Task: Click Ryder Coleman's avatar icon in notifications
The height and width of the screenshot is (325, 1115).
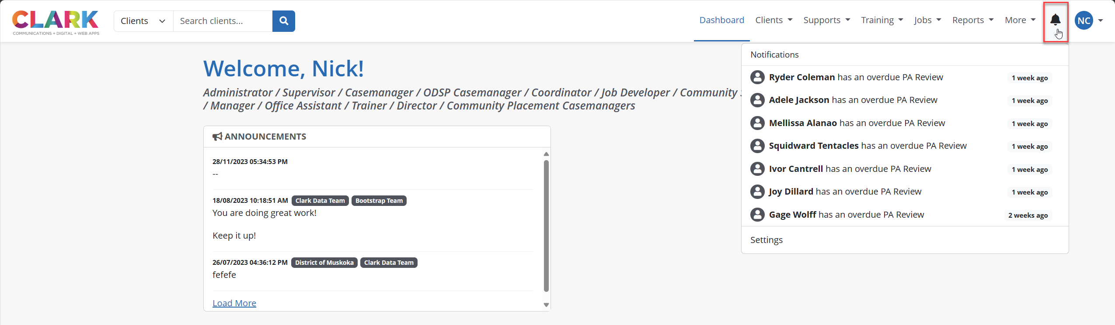Action: point(757,77)
